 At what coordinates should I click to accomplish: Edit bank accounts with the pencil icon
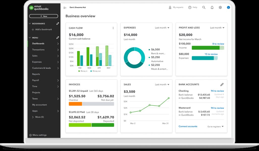(222, 84)
